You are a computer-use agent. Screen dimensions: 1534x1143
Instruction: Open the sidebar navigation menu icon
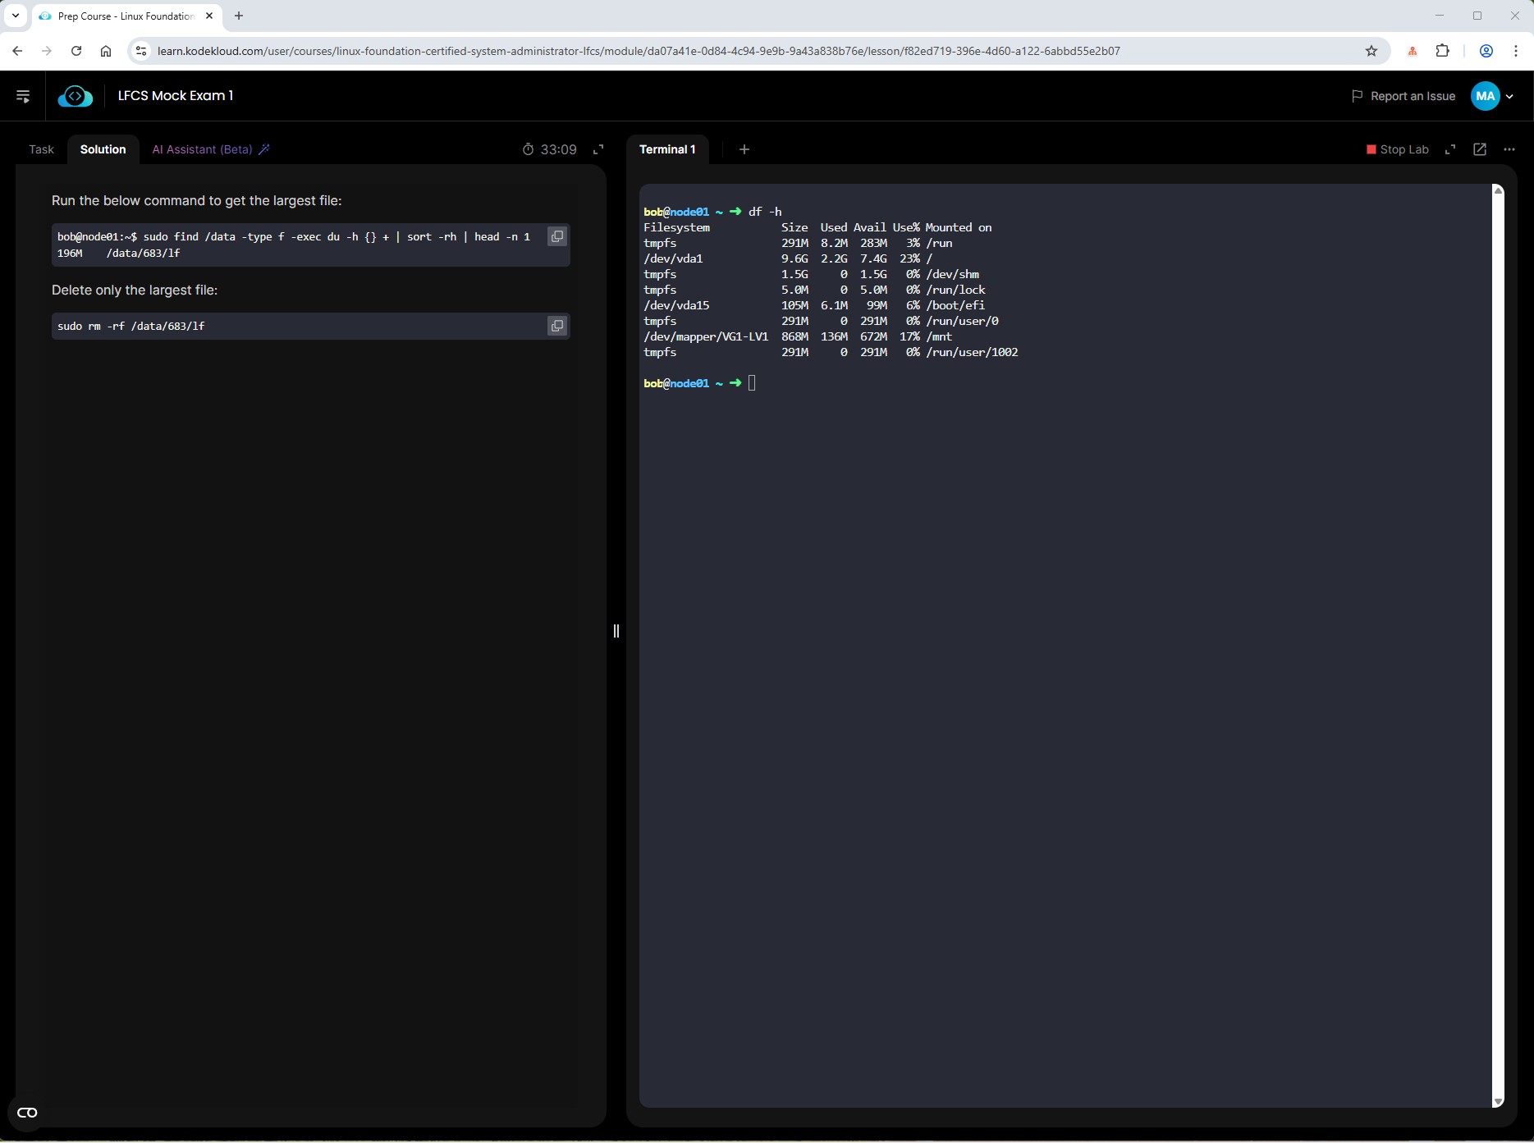click(23, 96)
